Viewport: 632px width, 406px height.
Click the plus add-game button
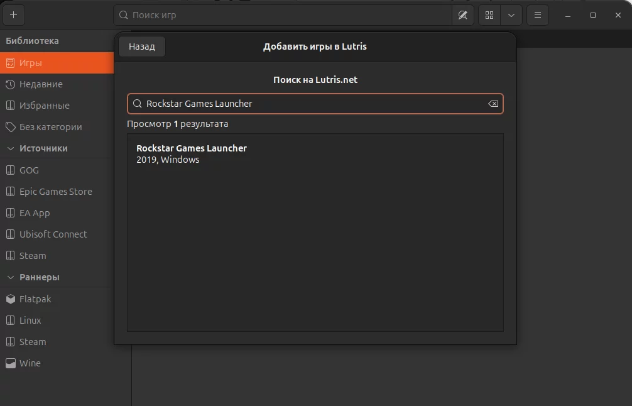(14, 15)
